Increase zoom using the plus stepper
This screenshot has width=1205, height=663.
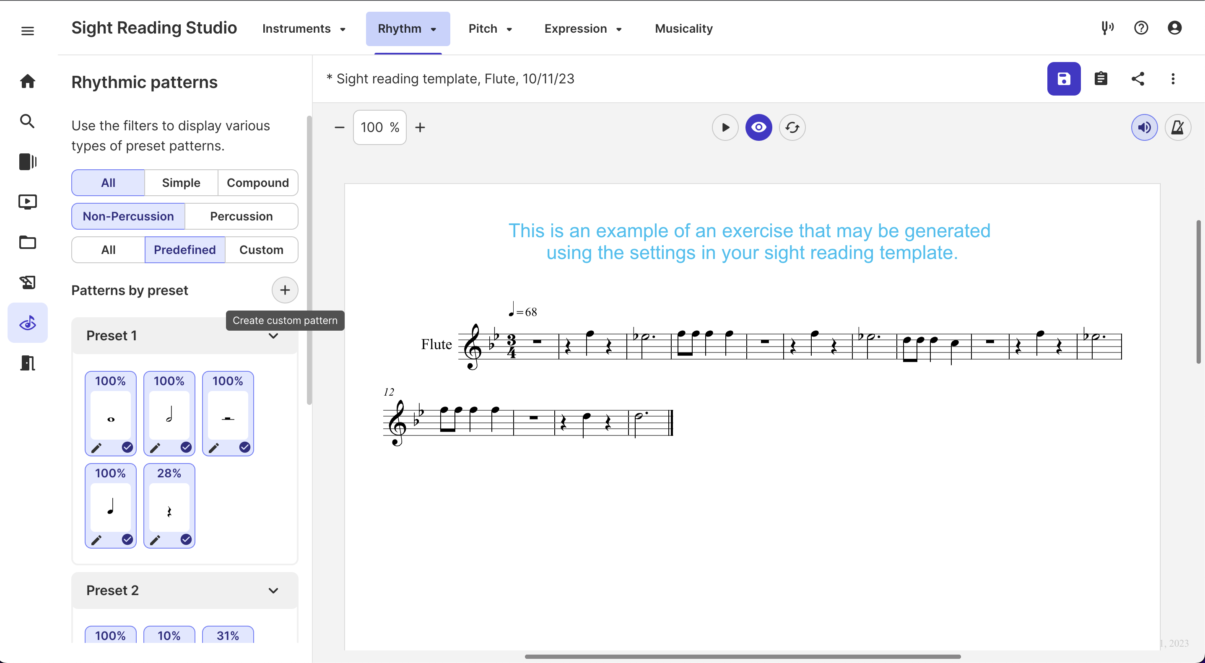(x=420, y=127)
